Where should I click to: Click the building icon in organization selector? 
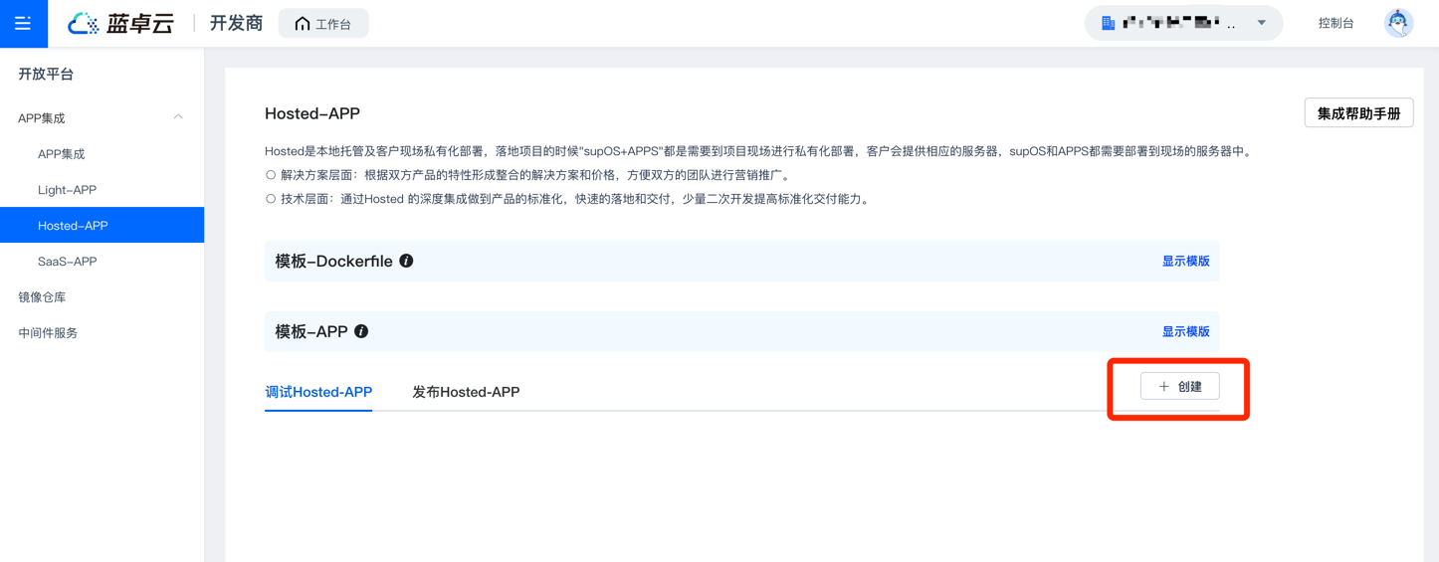[x=1108, y=23]
